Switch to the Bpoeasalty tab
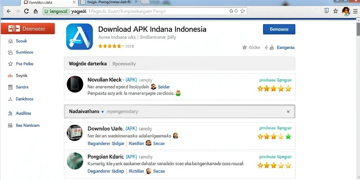This screenshot has width=360, height=180. (x=124, y=64)
